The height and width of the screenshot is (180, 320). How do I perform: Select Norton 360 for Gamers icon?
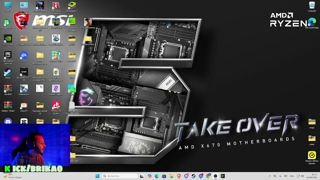point(312,158)
